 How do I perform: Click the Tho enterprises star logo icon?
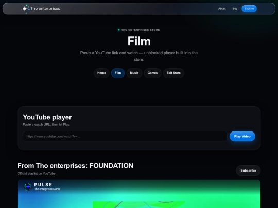tap(25, 9)
